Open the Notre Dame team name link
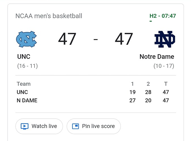 pos(157,57)
